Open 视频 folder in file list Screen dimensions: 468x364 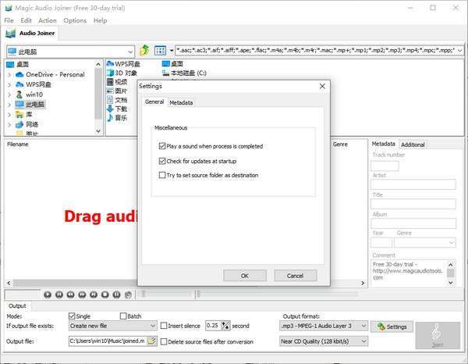117,82
